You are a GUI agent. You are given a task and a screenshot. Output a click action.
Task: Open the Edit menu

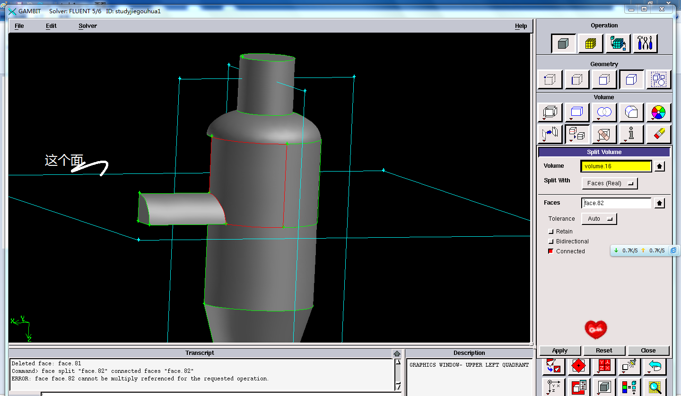click(51, 26)
